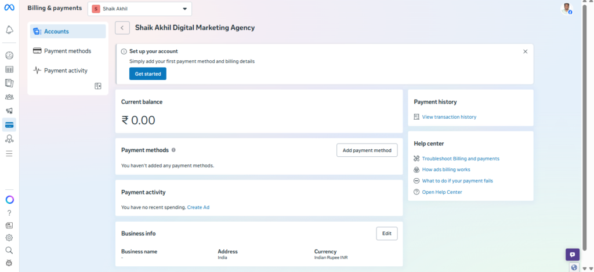Click the Billing & payments title
This screenshot has width=594, height=272.
click(55, 8)
